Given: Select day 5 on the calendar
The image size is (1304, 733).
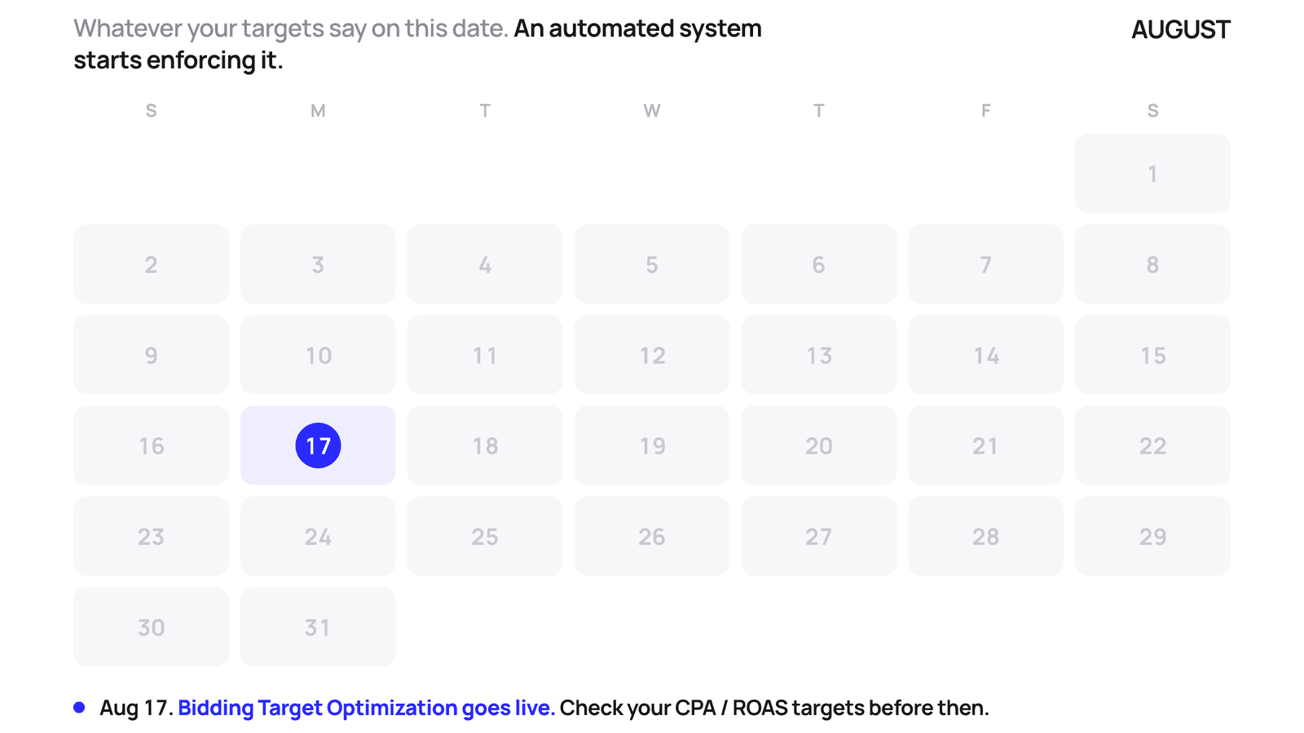Looking at the screenshot, I should coord(652,265).
